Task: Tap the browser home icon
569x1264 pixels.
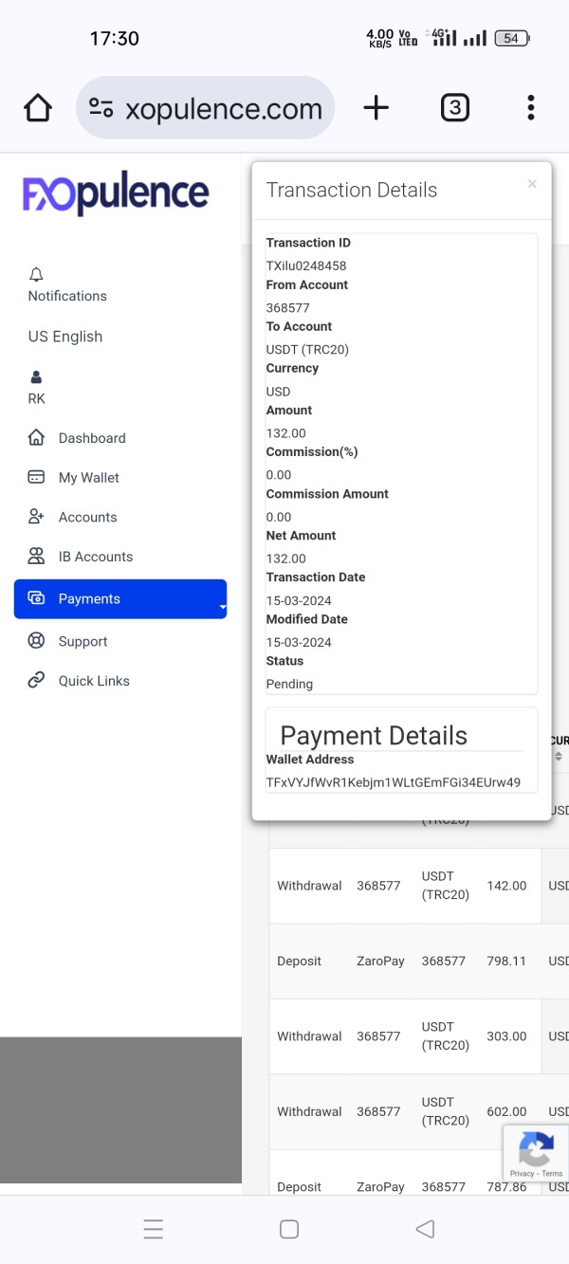Action: (x=38, y=108)
